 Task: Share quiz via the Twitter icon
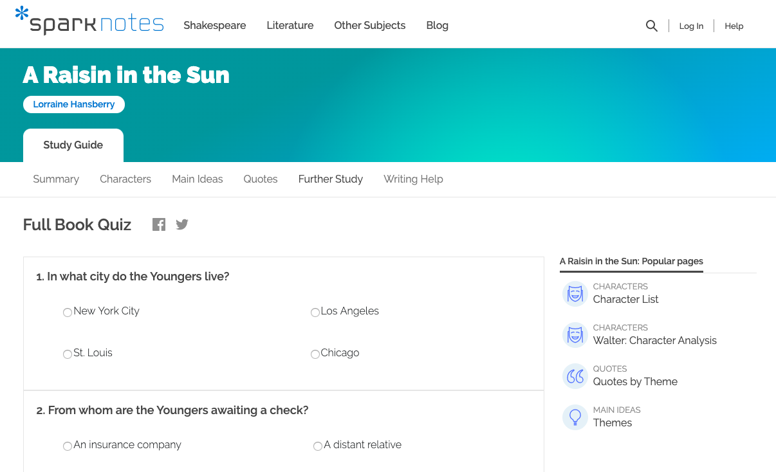(181, 224)
